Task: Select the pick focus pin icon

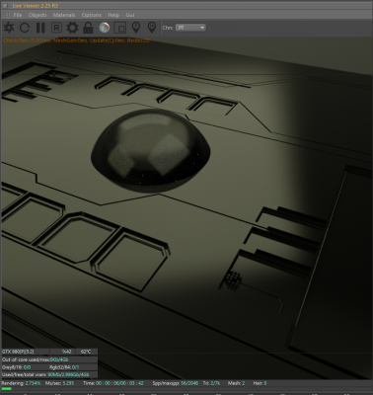Action: pos(136,28)
